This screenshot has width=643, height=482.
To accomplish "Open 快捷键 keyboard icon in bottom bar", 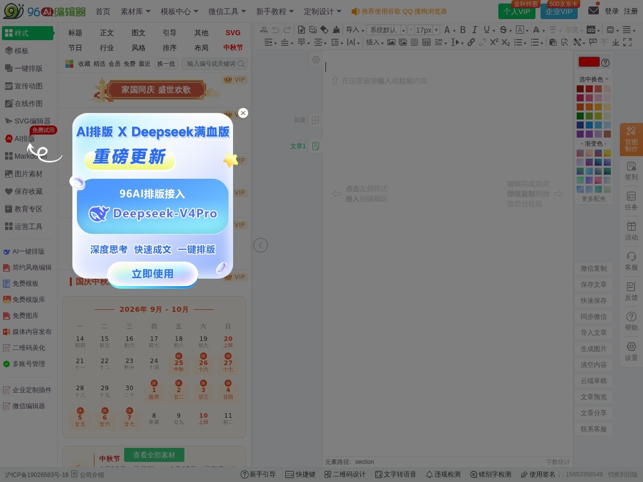I will [300, 474].
